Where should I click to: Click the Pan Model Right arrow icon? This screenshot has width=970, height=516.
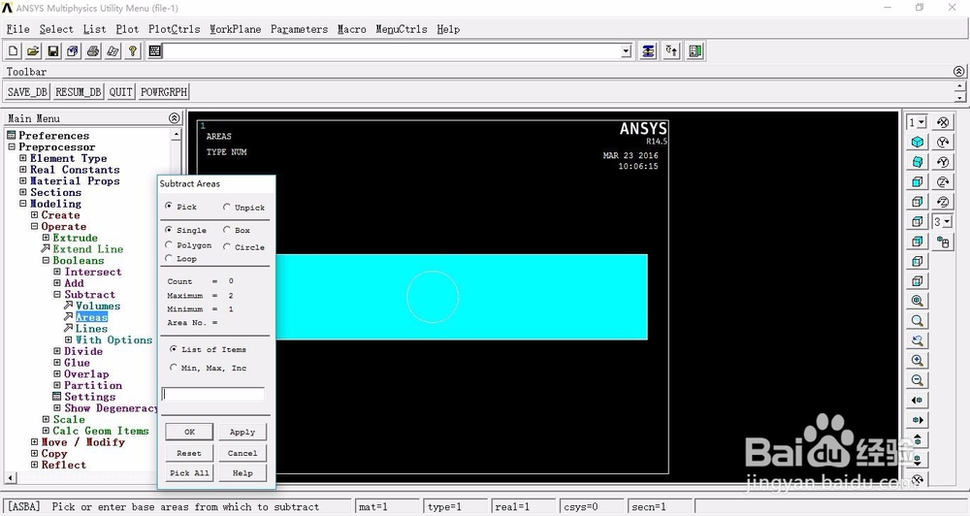pyautogui.click(x=918, y=420)
